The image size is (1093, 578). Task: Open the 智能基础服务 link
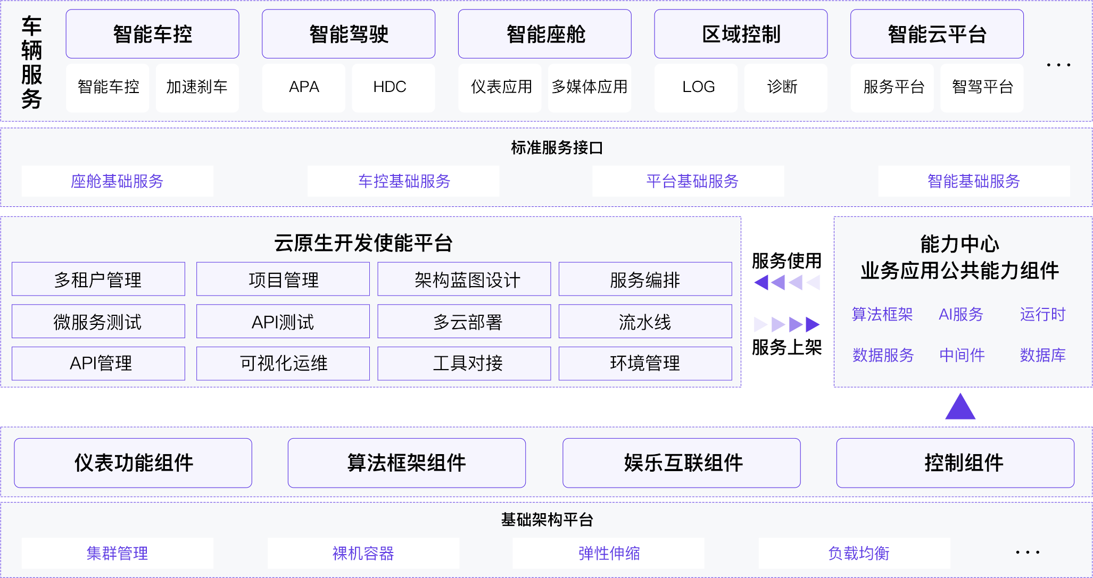(974, 181)
